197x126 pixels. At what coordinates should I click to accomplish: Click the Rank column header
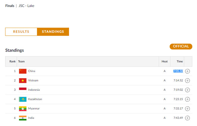[x=13, y=62]
